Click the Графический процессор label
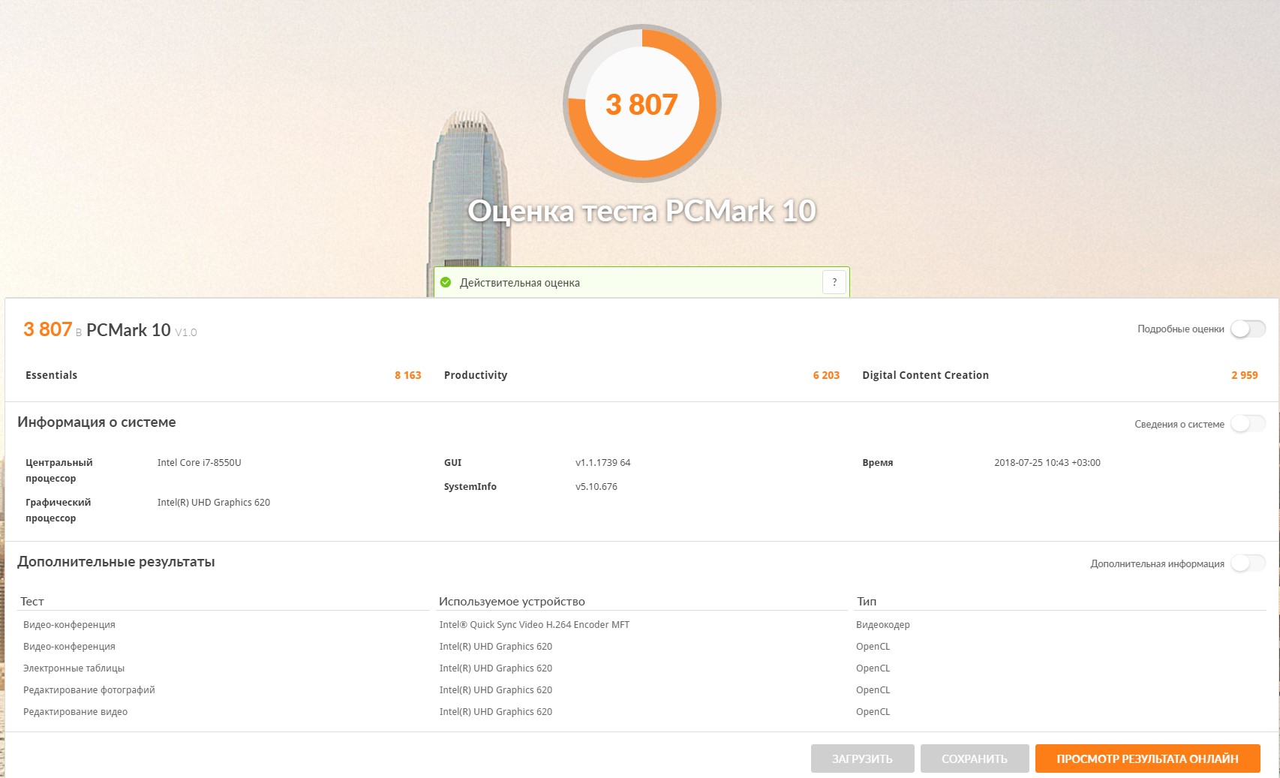This screenshot has height=778, width=1280. coord(58,510)
